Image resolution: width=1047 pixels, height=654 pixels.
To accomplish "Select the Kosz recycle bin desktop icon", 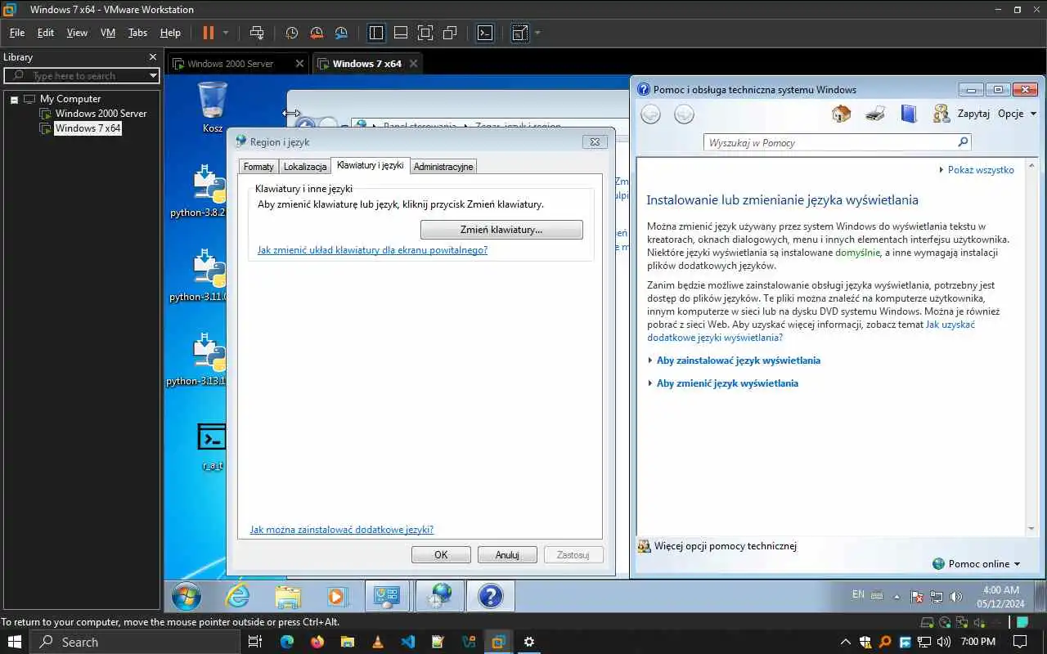I will pos(213,108).
